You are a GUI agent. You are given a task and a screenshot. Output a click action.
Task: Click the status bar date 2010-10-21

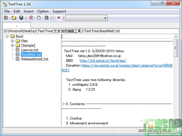pyautogui.click(x=154, y=131)
